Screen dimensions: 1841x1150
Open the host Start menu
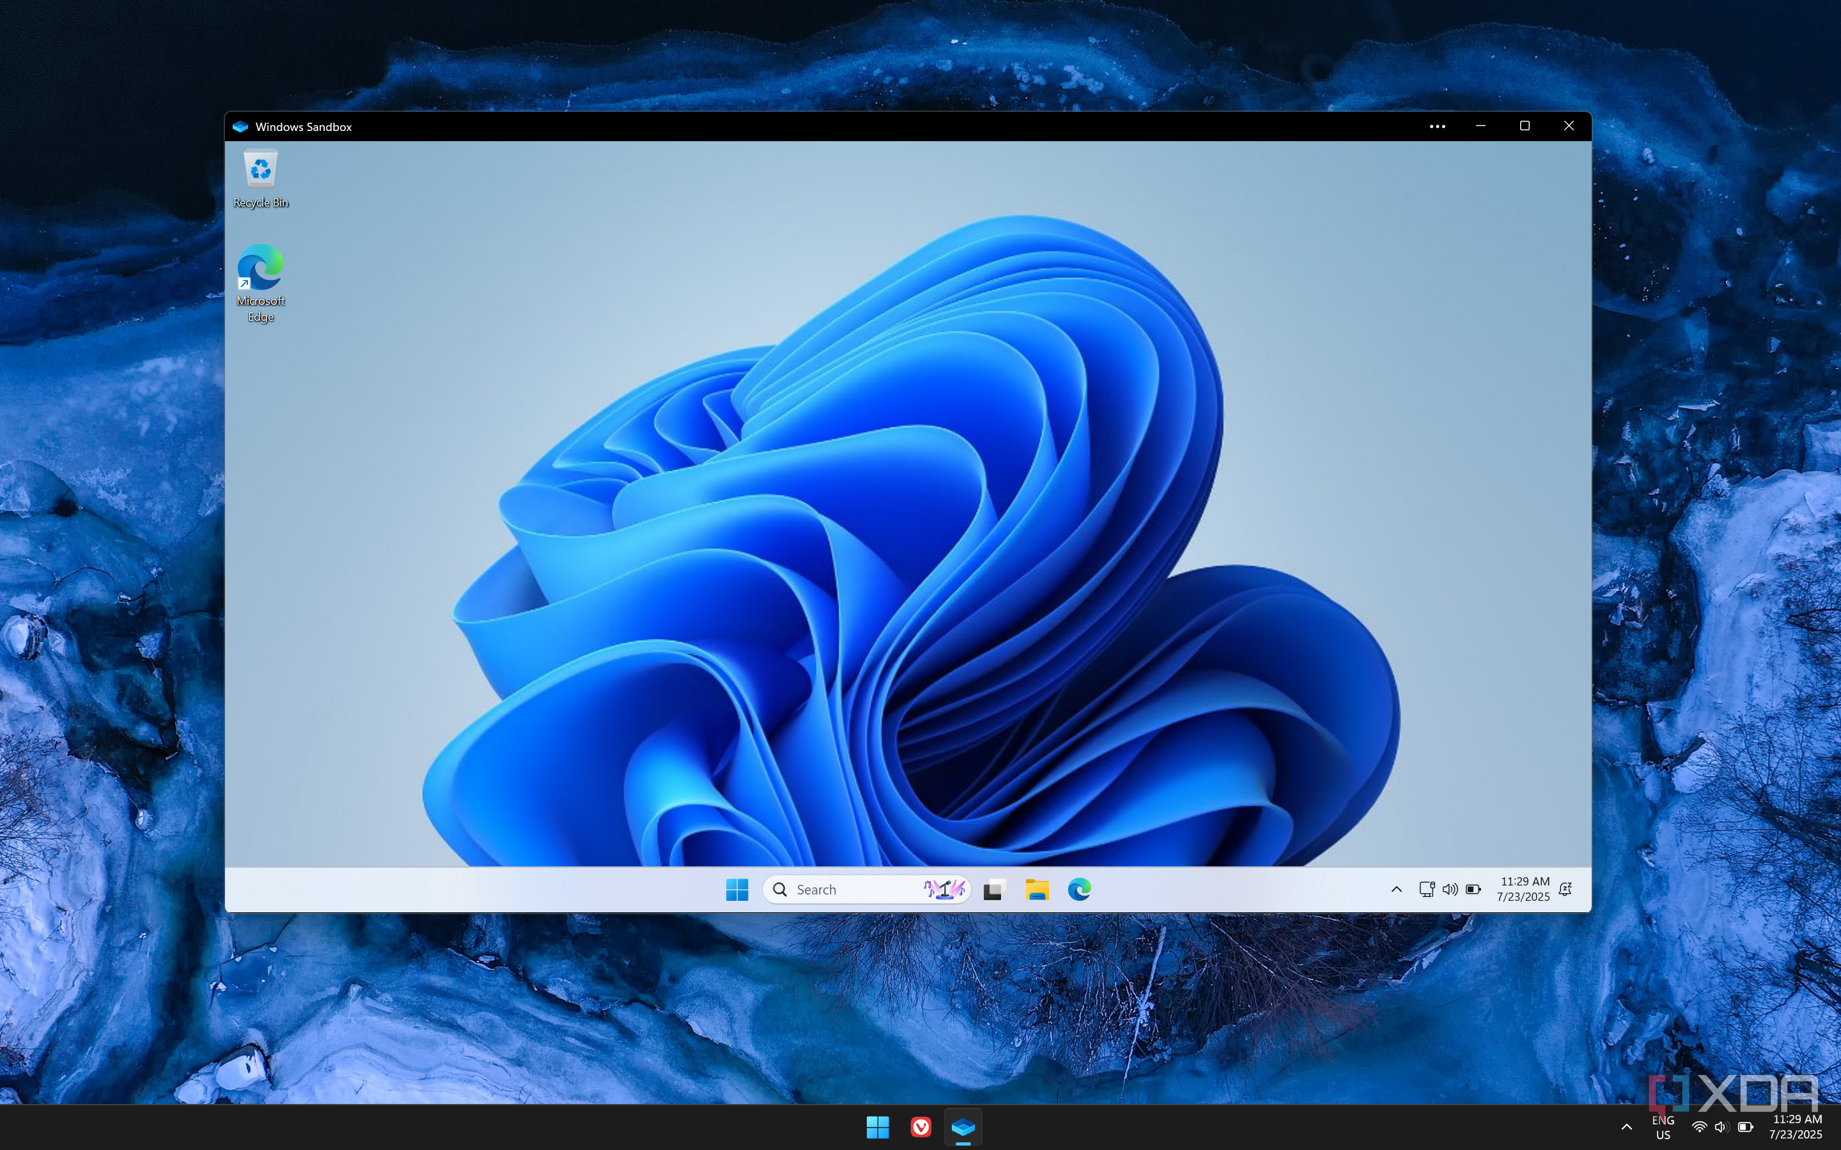pos(878,1127)
